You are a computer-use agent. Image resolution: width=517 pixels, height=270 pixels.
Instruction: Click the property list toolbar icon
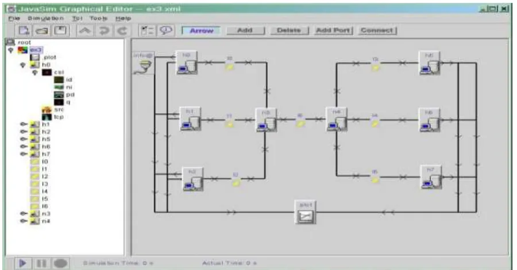pos(148,30)
